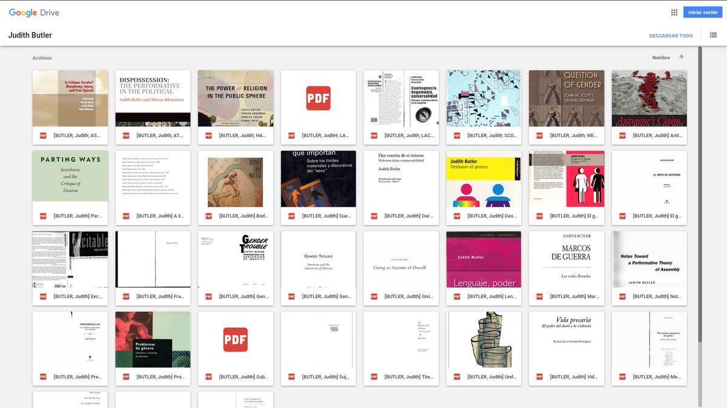Click PDF icon of '[BUTLER, Judith; SCO...'
The image size is (727, 408).
(457, 135)
